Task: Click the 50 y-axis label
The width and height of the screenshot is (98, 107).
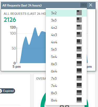Action: click(x=14, y=48)
